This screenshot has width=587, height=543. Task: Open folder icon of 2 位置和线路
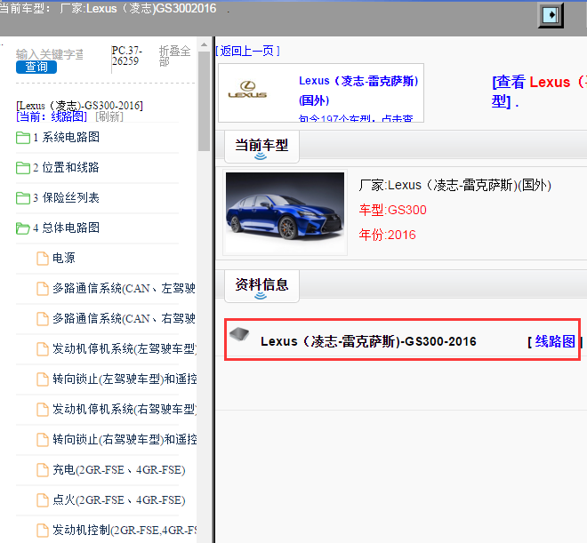pos(23,168)
